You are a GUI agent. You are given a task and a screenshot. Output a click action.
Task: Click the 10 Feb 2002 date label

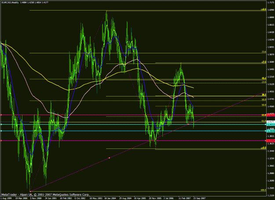tap(66, 198)
